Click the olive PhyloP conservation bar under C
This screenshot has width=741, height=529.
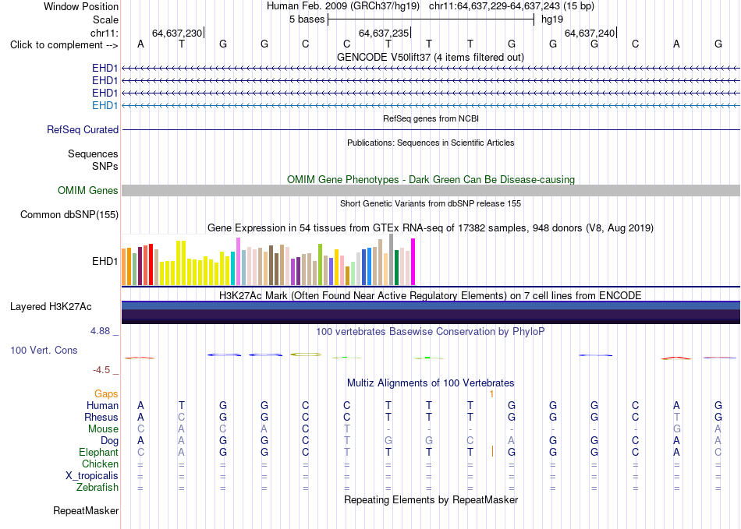pos(306,354)
